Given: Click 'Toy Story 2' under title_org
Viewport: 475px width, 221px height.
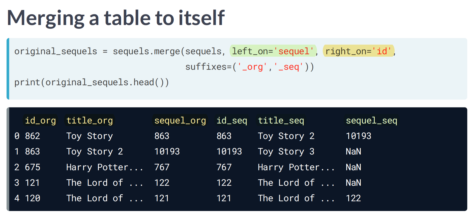Looking at the screenshot, I should (x=95, y=151).
